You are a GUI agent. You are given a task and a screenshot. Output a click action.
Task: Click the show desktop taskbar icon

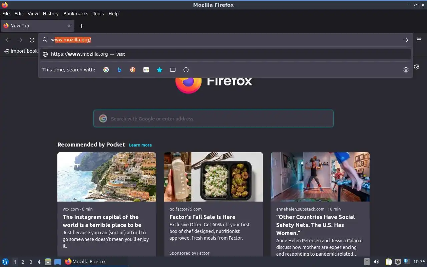click(x=58, y=262)
